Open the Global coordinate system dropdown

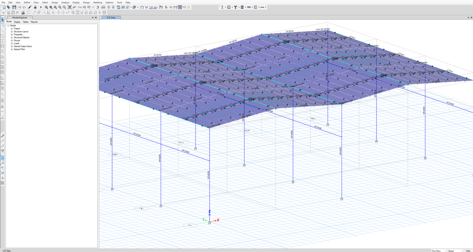click(455, 251)
